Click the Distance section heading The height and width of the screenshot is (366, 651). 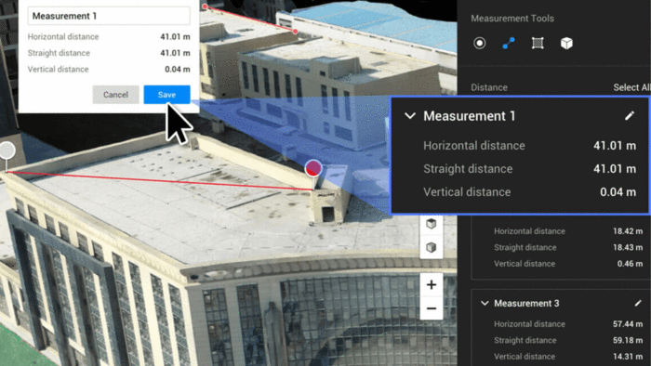(x=489, y=87)
